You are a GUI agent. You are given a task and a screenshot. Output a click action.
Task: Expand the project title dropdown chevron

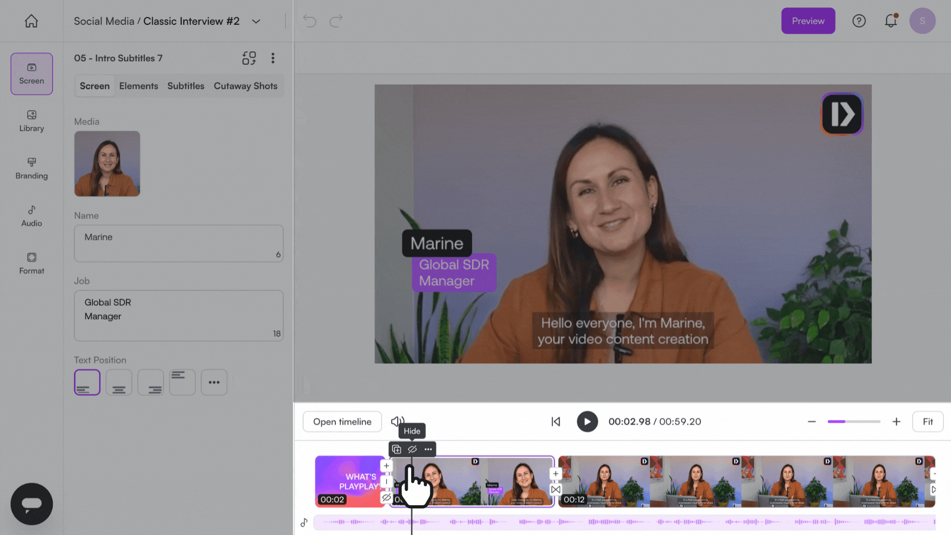point(256,21)
